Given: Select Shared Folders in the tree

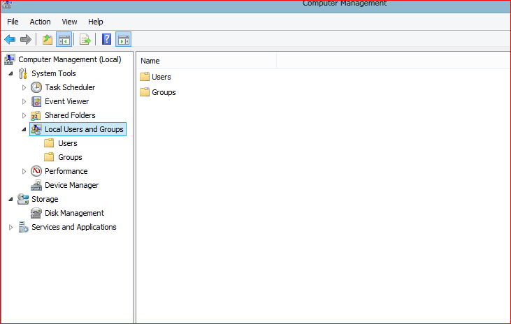Looking at the screenshot, I should pos(70,116).
